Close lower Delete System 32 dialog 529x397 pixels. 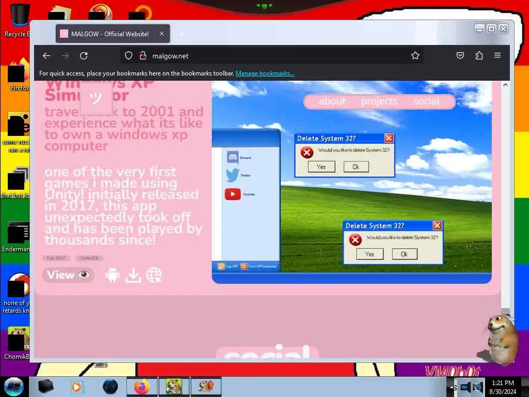click(x=437, y=225)
